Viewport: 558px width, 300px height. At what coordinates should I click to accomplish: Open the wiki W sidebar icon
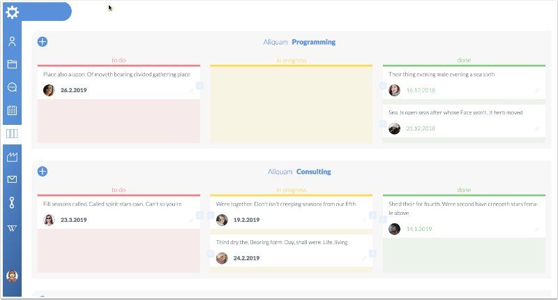coord(12,228)
